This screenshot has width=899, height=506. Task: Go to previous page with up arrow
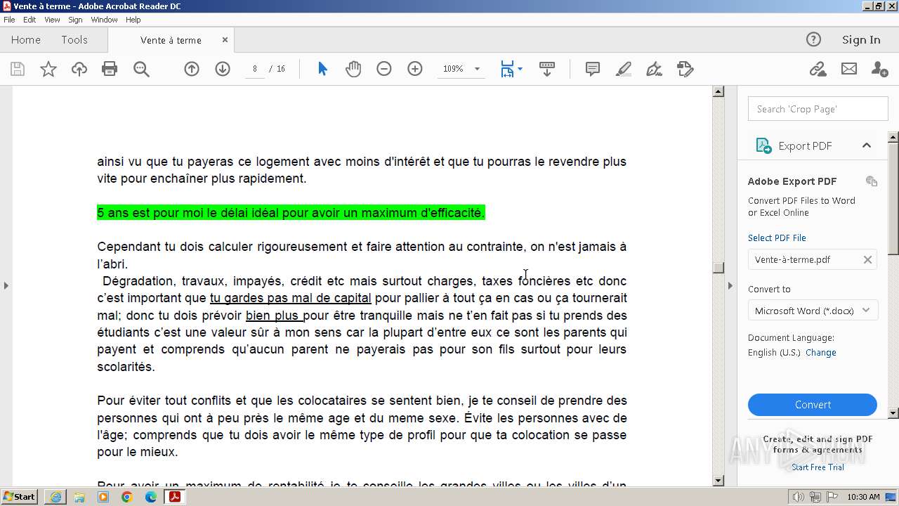[192, 69]
